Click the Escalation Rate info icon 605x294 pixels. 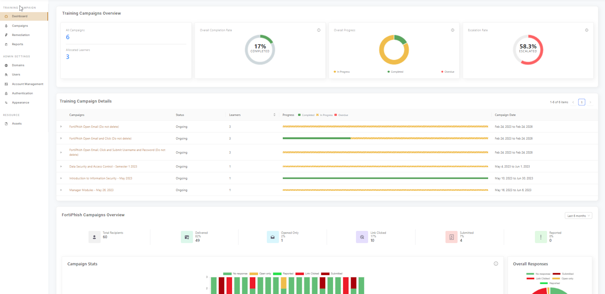586,30
